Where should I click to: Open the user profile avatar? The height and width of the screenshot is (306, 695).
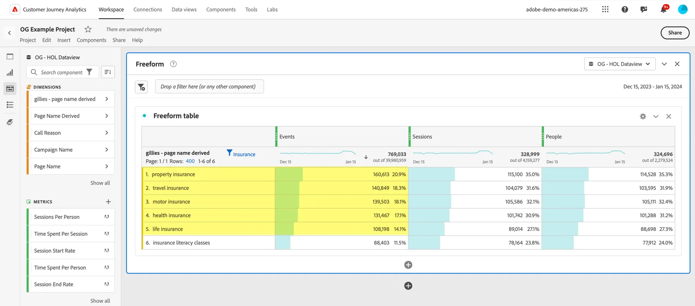(683, 9)
